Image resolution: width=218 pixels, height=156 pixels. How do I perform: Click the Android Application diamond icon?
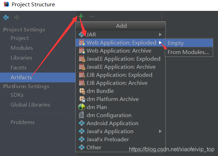coord(82,123)
